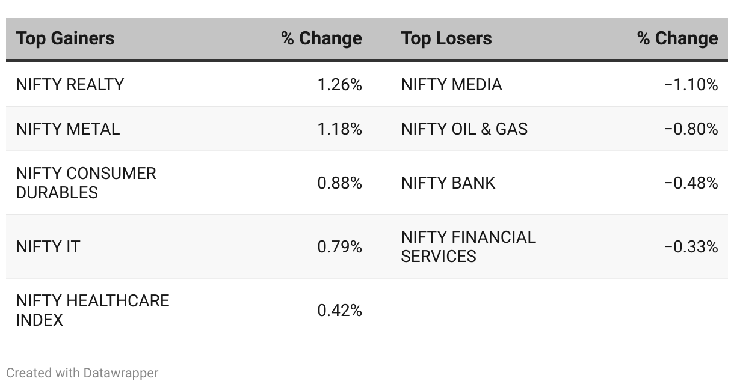Click the Top Gainers column header
This screenshot has height=387, width=734.
point(65,38)
